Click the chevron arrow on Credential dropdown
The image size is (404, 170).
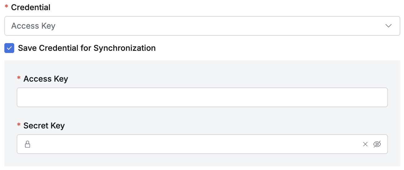click(x=389, y=26)
